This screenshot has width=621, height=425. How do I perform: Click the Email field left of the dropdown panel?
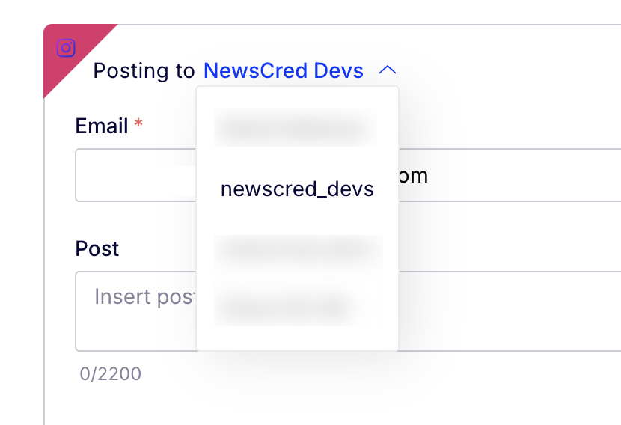[135, 175]
